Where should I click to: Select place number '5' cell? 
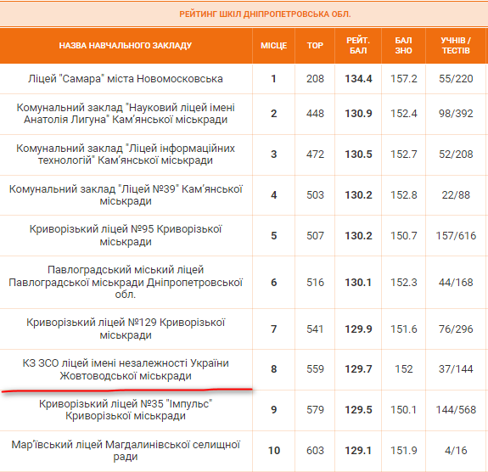click(x=274, y=236)
